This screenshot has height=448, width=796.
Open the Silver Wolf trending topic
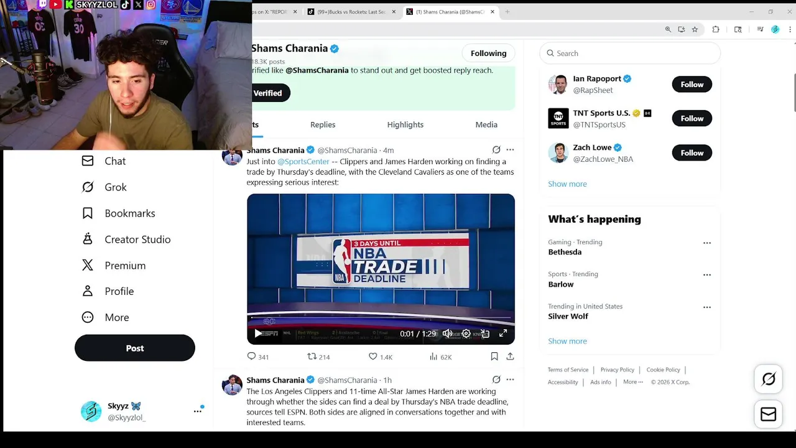568,316
